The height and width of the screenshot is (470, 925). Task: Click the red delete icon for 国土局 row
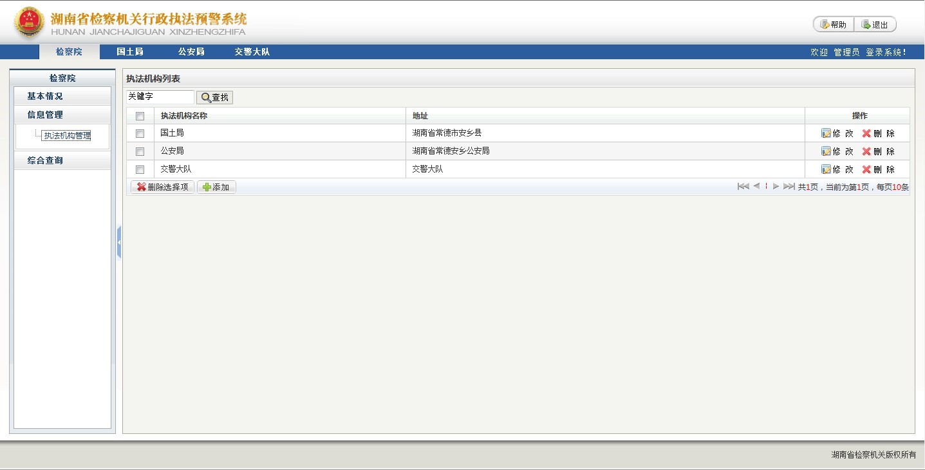pyautogui.click(x=866, y=133)
